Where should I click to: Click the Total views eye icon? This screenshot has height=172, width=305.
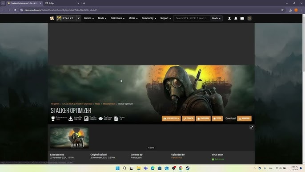tap(100, 119)
